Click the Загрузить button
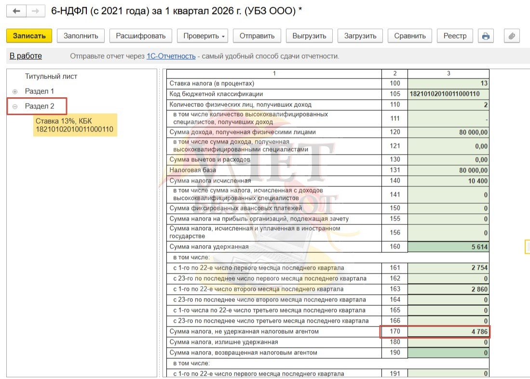 360,36
